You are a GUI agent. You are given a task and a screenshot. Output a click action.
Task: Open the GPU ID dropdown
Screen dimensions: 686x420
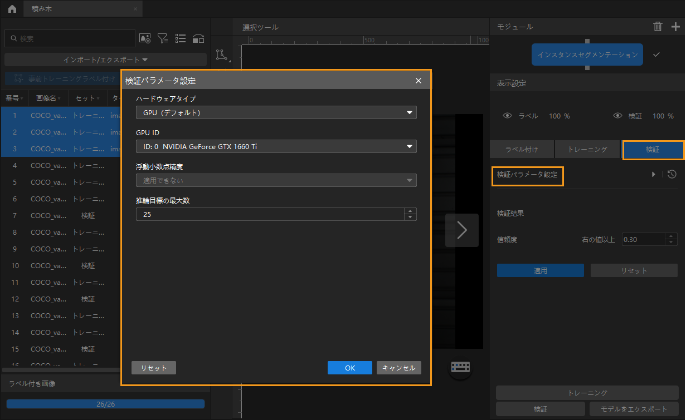[x=276, y=147]
